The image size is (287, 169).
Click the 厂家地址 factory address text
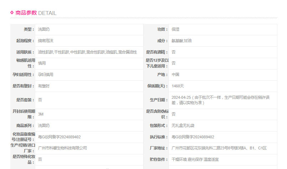(219, 148)
